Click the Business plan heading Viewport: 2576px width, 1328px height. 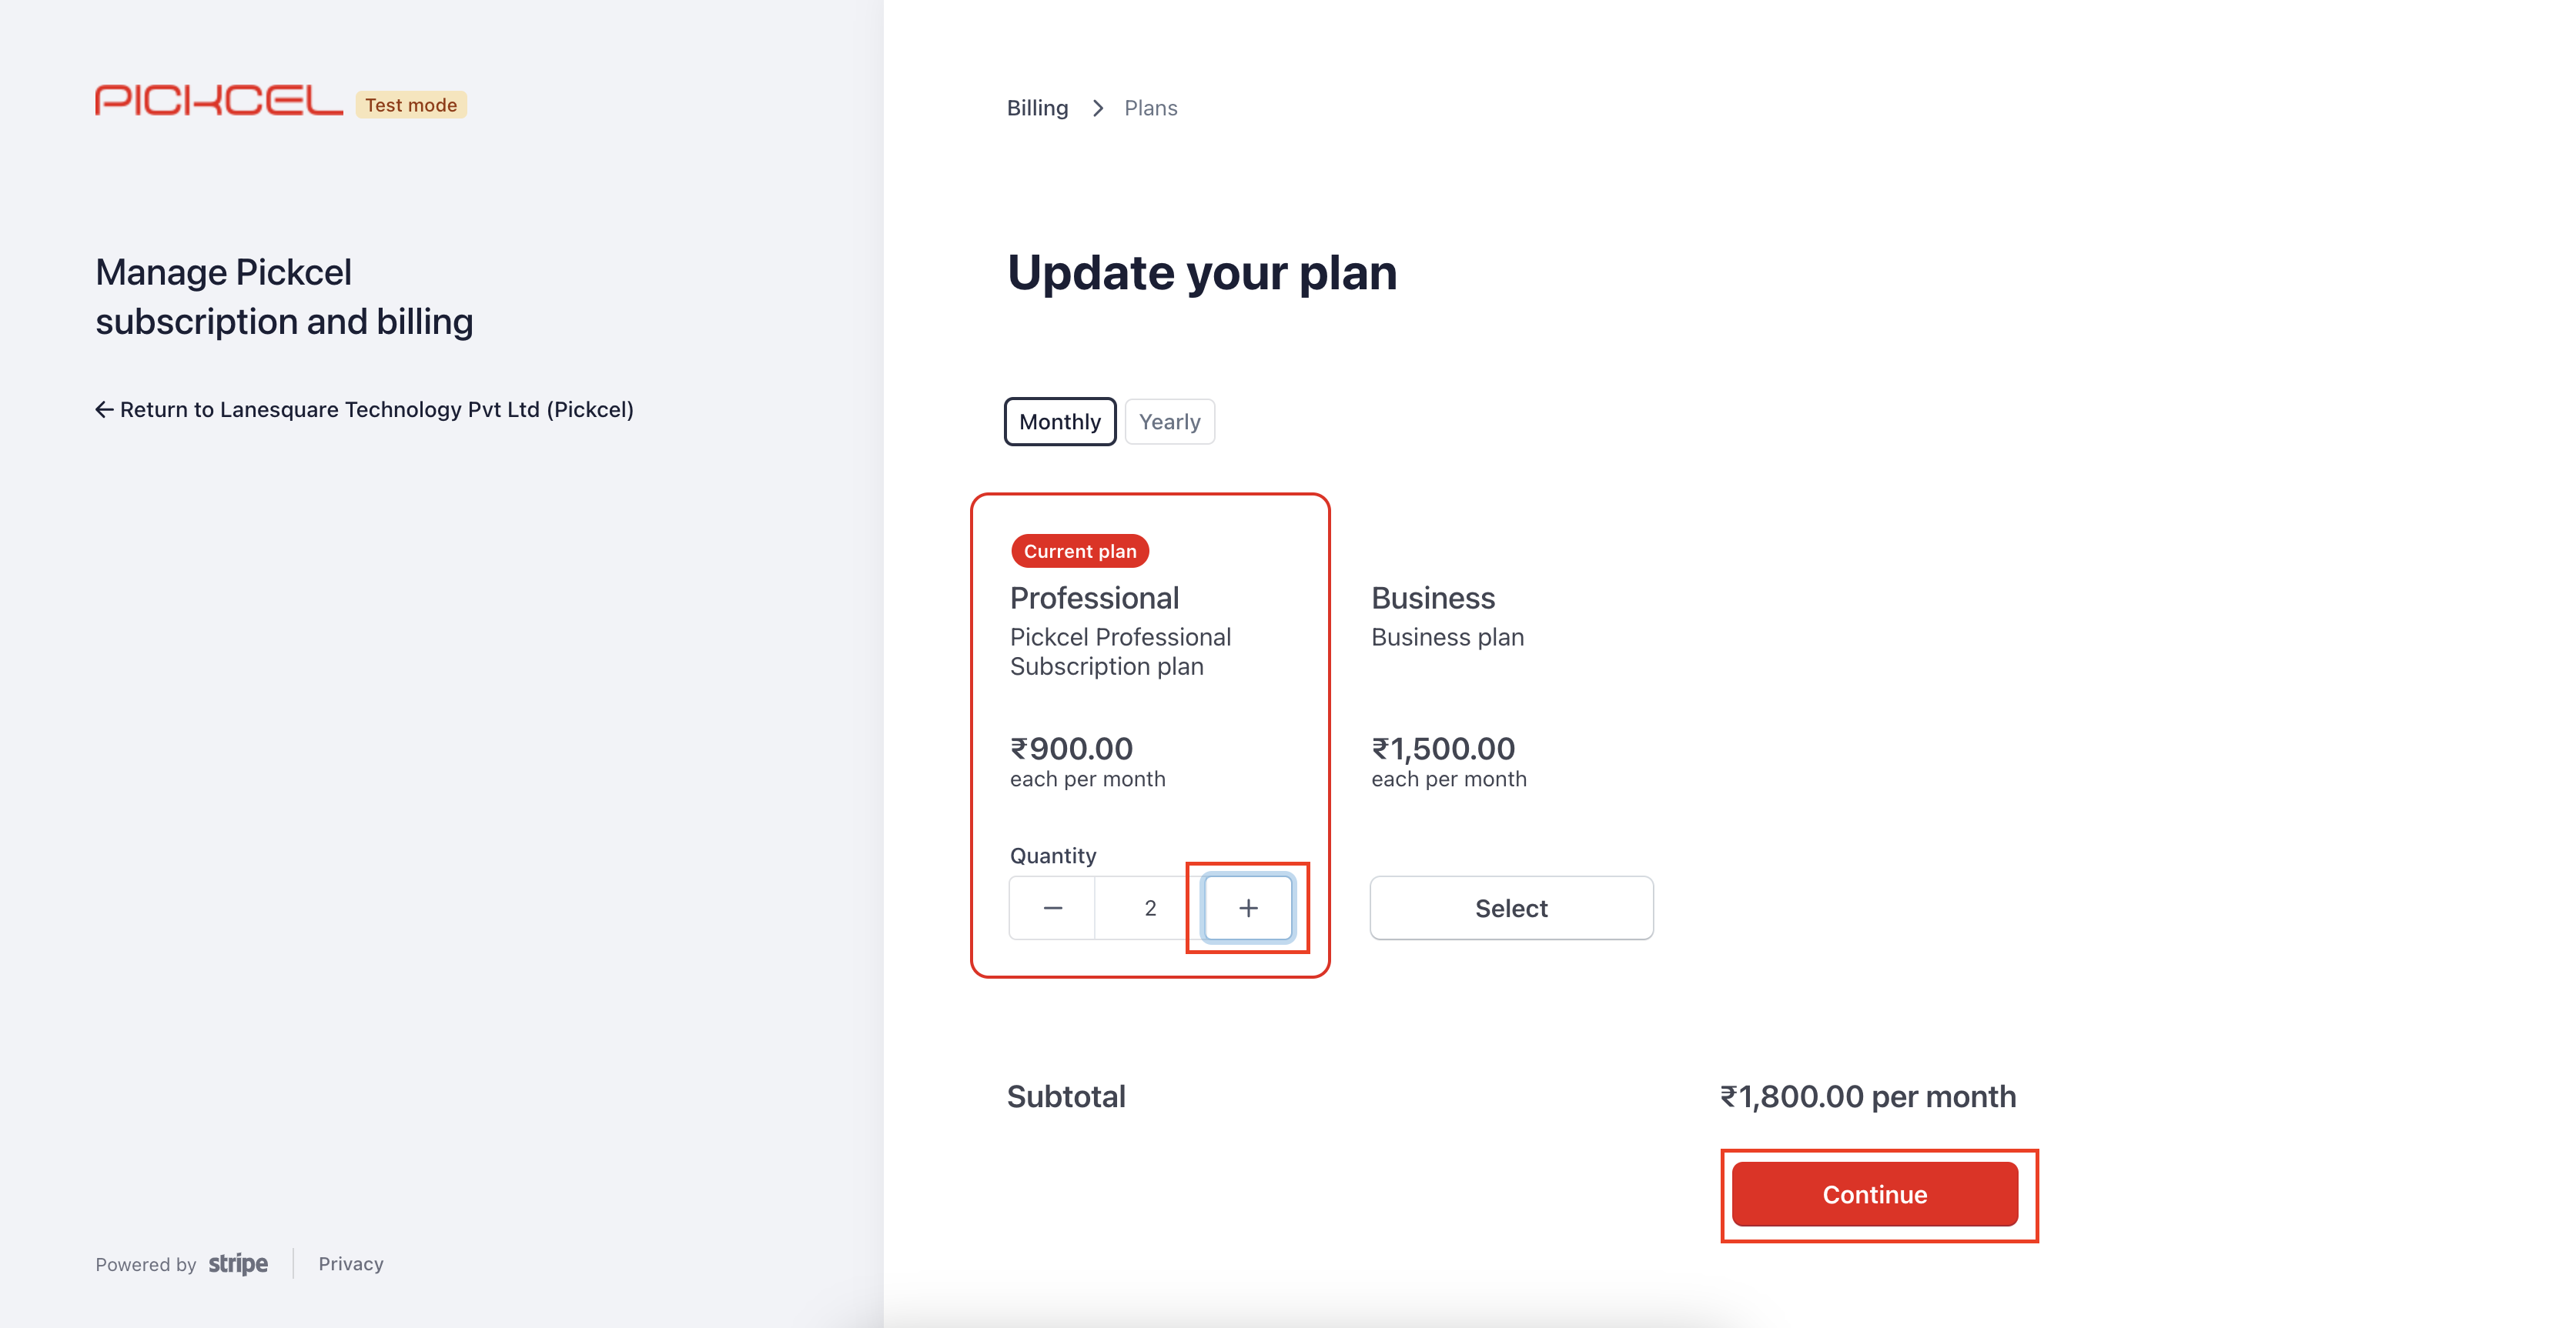pyautogui.click(x=1433, y=598)
